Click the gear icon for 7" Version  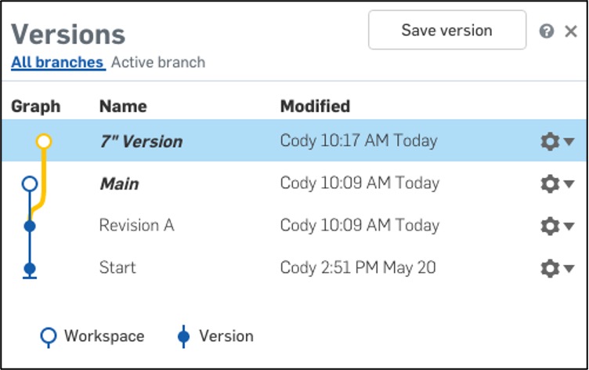550,142
